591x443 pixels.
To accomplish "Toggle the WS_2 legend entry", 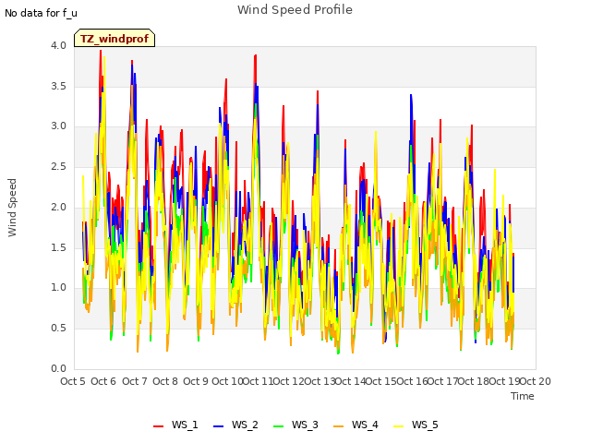I will (235, 425).
